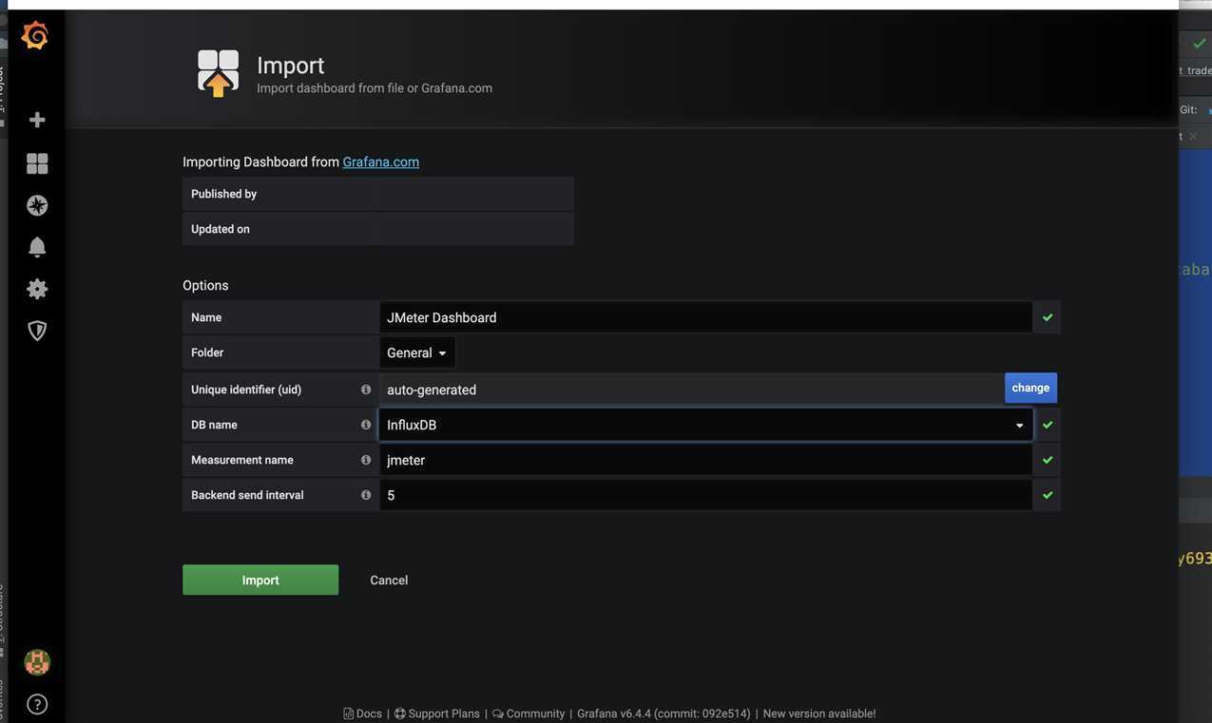The image size is (1212, 723).
Task: Click the user avatar in sidebar
Action: coord(37,662)
